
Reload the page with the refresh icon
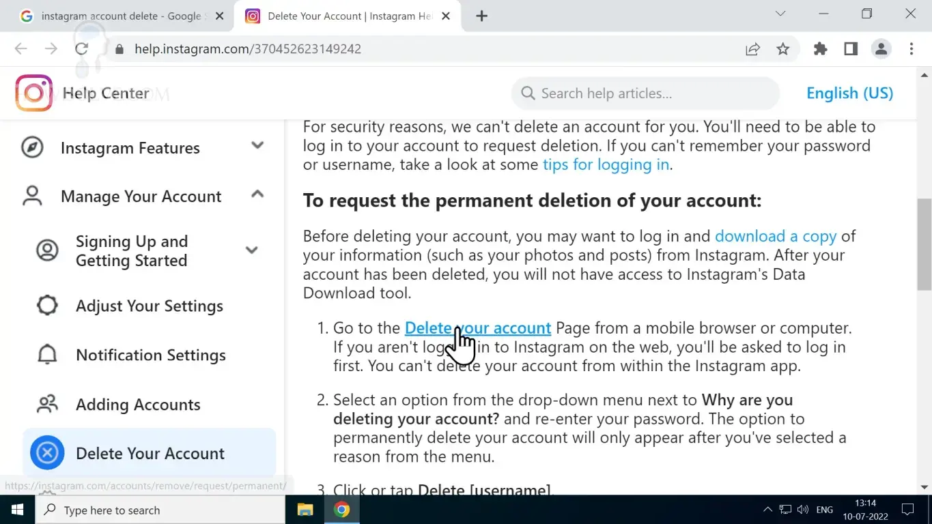pos(82,48)
